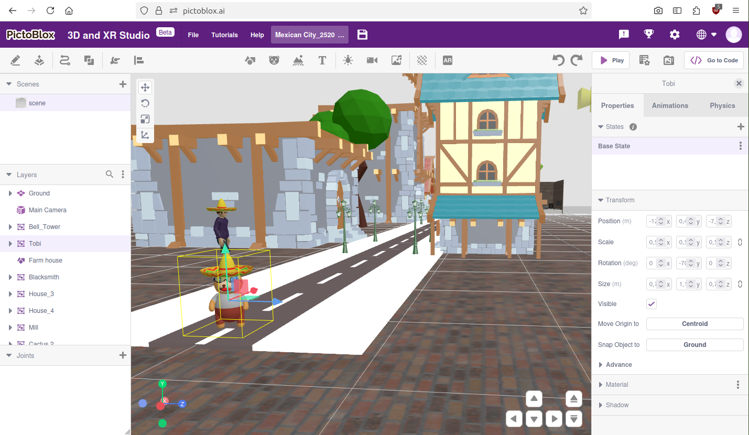Toggle the Scale proportion lock icon
Screen dimensions: 749x435
[740, 242]
